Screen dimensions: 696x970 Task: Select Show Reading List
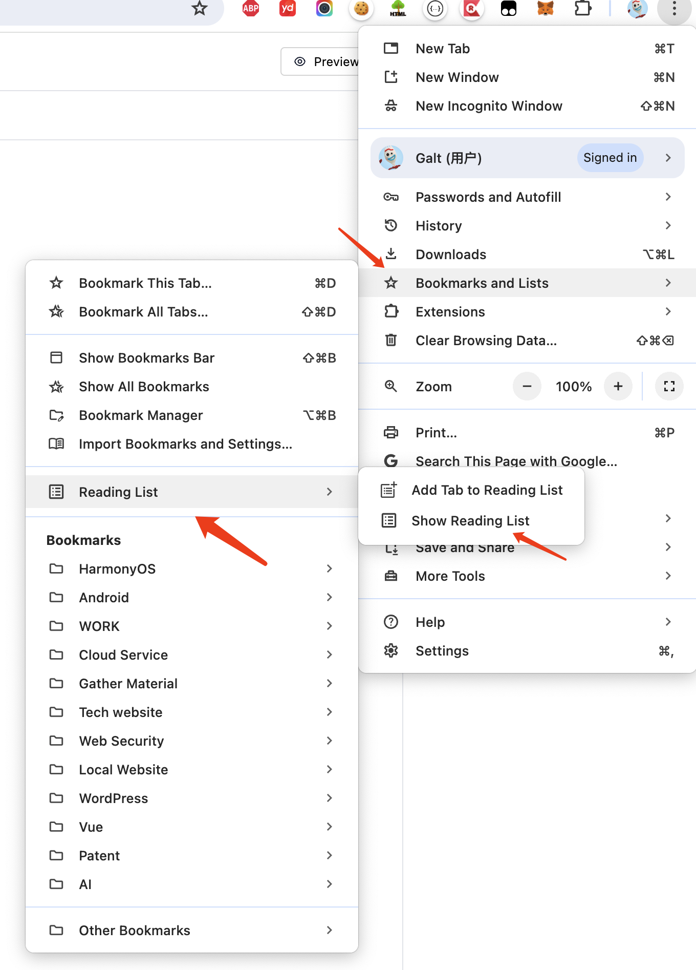pyautogui.click(x=470, y=521)
